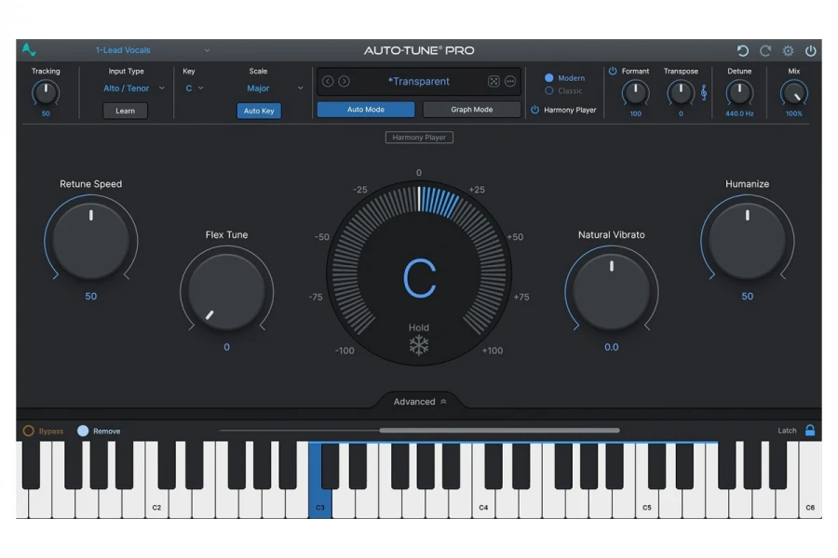This screenshot has width=838, height=558.
Task: Click the Retune Speed knob
Action: click(91, 241)
